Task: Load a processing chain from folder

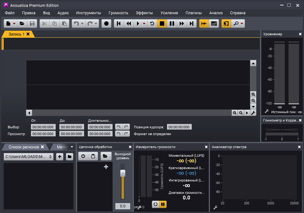Action: [x=105, y=156]
